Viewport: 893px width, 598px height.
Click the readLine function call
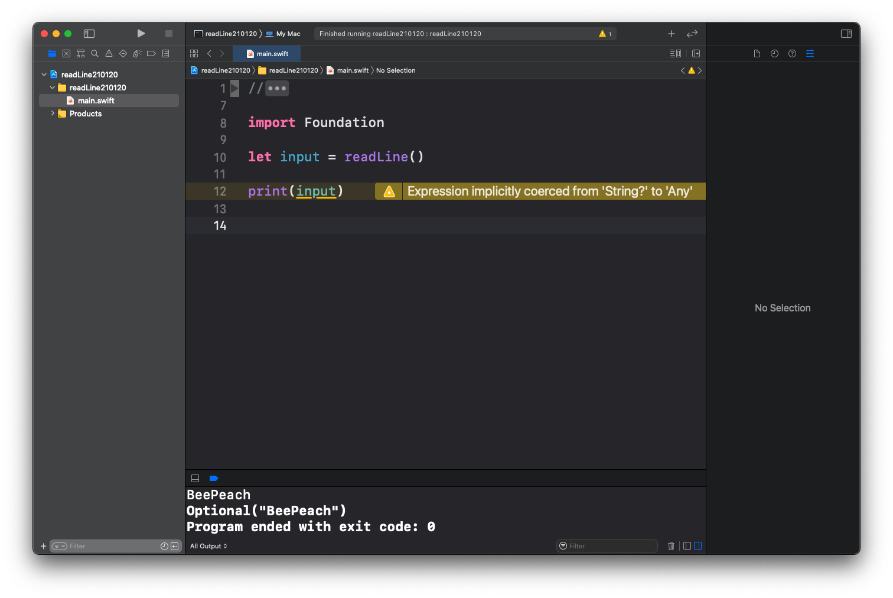tap(376, 157)
